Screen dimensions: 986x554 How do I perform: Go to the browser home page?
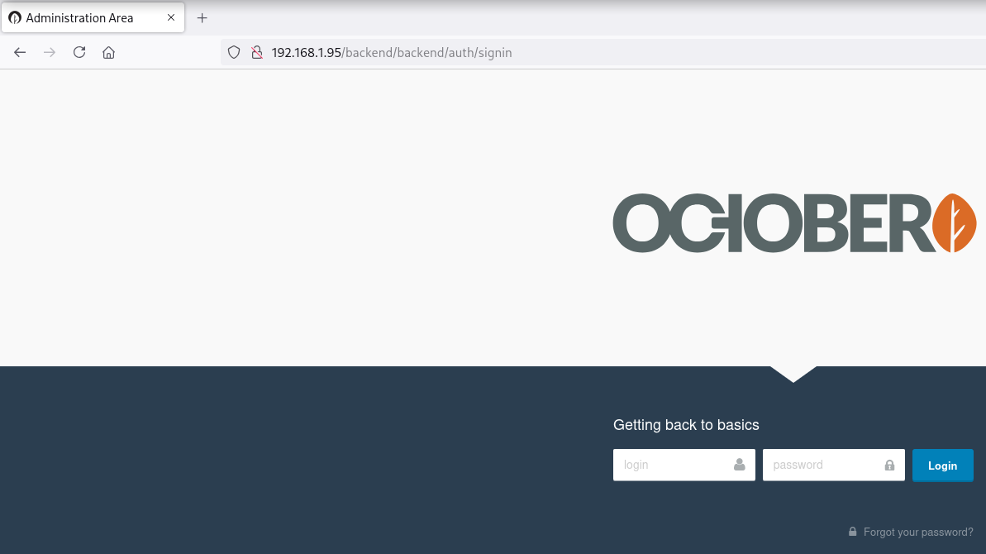(x=108, y=52)
